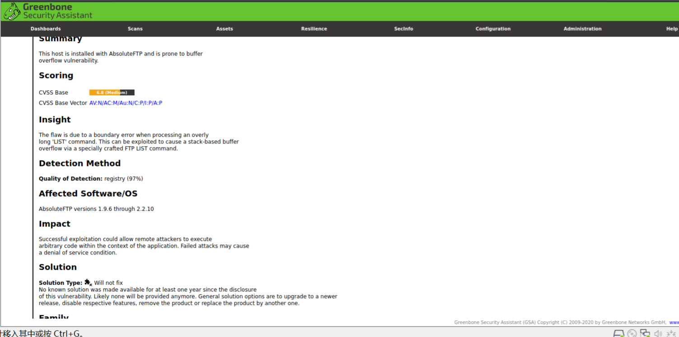Click the 6.8 (Medium) severity bar
The height and width of the screenshot is (337, 679).
(x=112, y=92)
